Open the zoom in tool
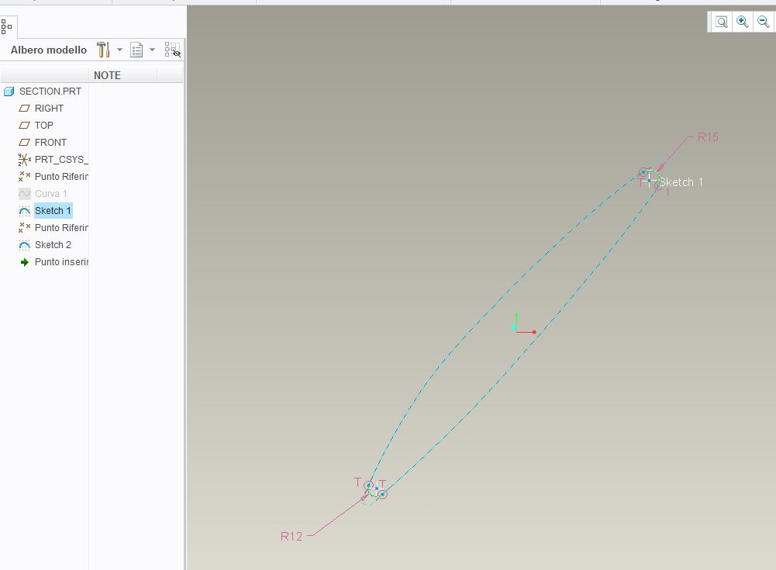Screen dimensions: 776x570 click(741, 21)
